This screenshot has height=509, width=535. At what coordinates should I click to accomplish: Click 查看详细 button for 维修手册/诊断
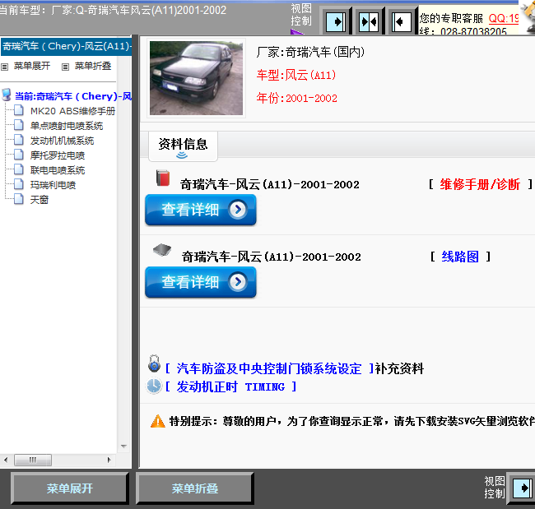click(x=201, y=210)
